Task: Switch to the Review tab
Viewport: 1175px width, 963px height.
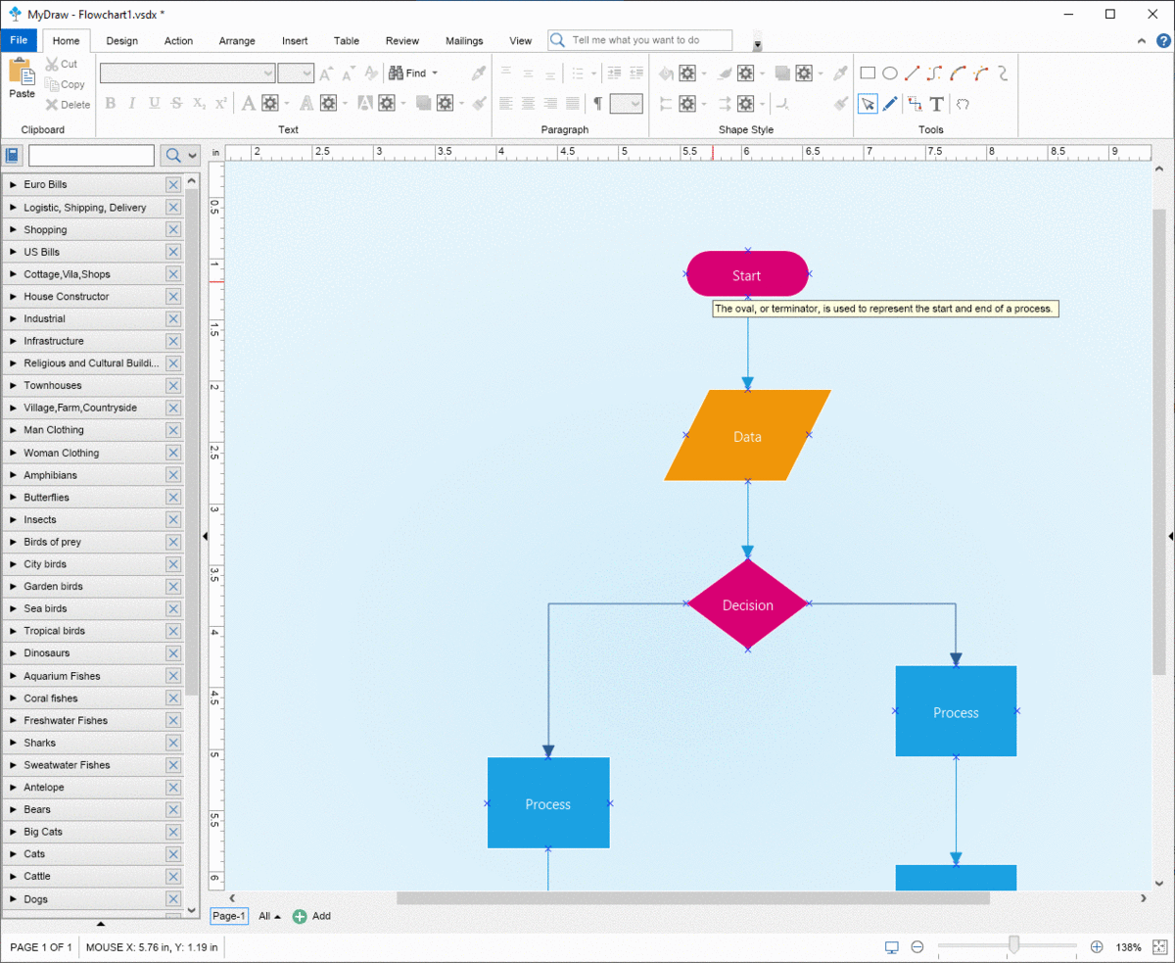Action: pyautogui.click(x=402, y=41)
